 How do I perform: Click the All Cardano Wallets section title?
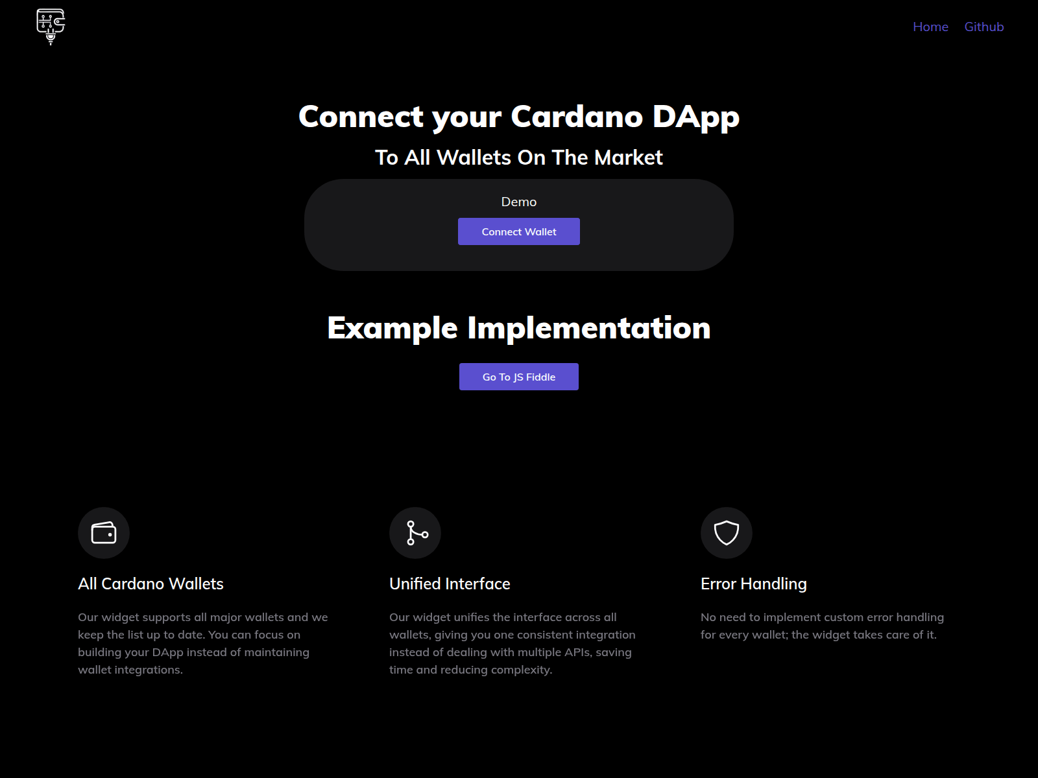pos(151,583)
